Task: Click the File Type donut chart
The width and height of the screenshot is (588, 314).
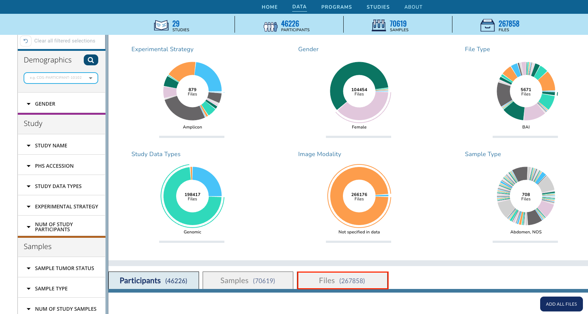Action: point(526,91)
